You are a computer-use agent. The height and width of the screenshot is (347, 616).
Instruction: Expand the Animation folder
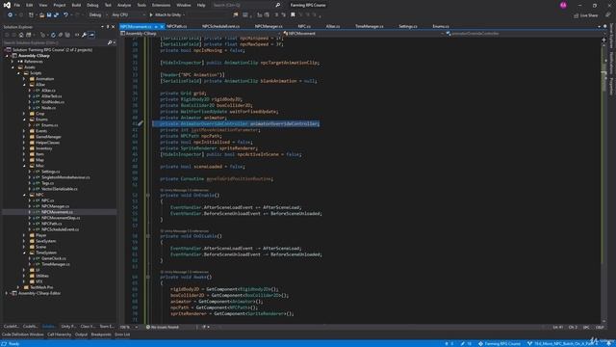tap(24, 79)
